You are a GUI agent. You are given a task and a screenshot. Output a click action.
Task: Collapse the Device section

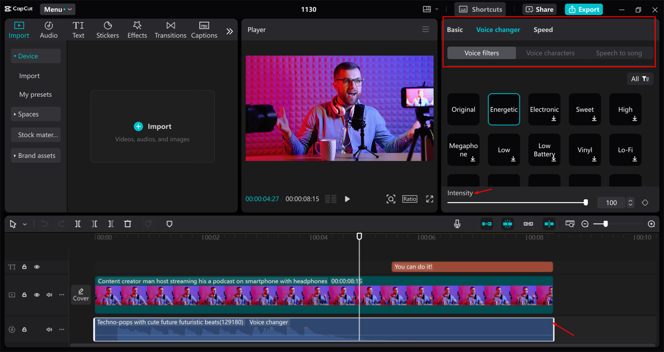tap(36, 56)
